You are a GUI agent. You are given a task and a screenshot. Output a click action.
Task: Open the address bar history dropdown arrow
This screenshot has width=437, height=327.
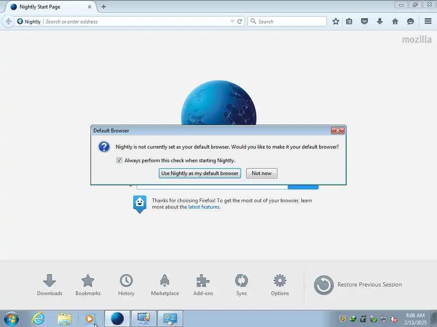[x=232, y=21]
